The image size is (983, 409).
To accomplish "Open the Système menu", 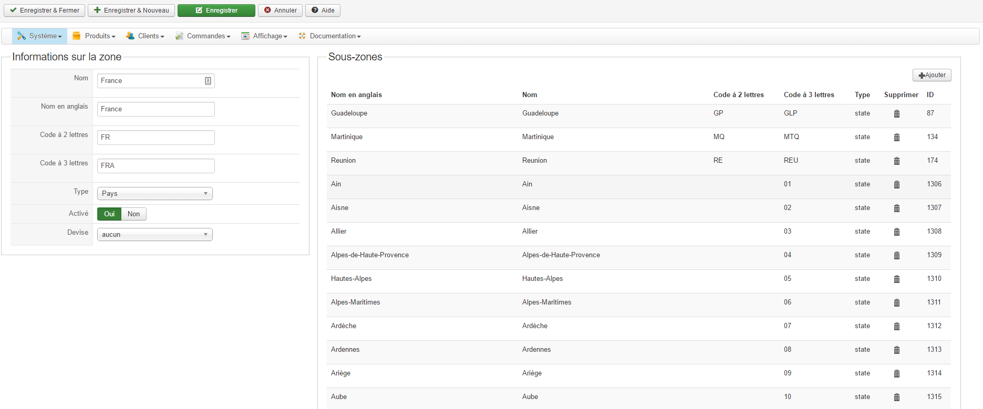I will point(40,36).
